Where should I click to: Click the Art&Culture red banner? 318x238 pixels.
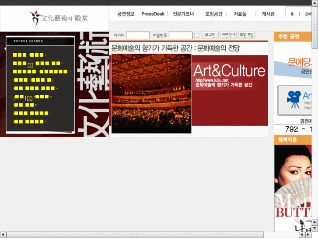(x=230, y=90)
